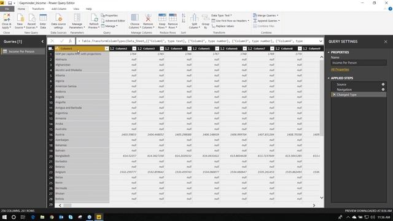This screenshot has height=221, width=393.
Task: Expand the formula bar
Action: [x=321, y=41]
